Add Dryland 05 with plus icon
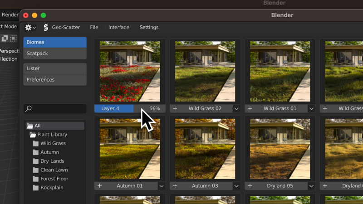 pyautogui.click(x=250, y=186)
